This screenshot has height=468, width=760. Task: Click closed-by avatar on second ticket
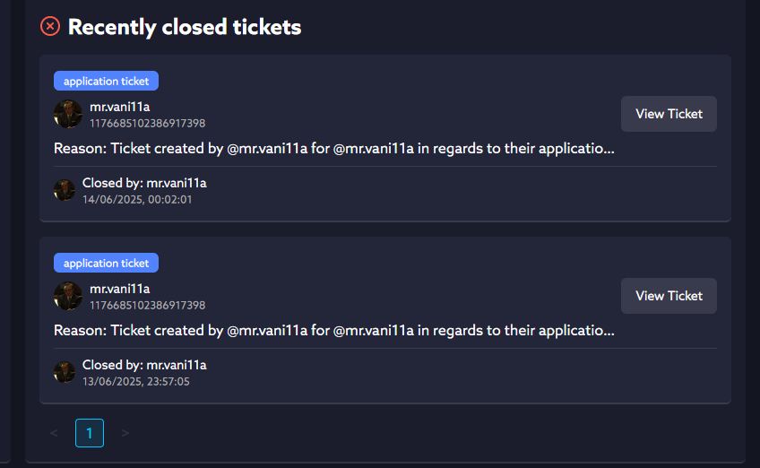click(x=65, y=372)
